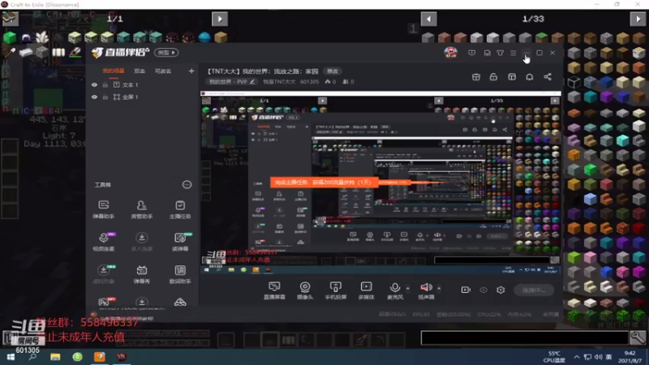Click the share icon
The height and width of the screenshot is (365, 649).
[x=548, y=77]
